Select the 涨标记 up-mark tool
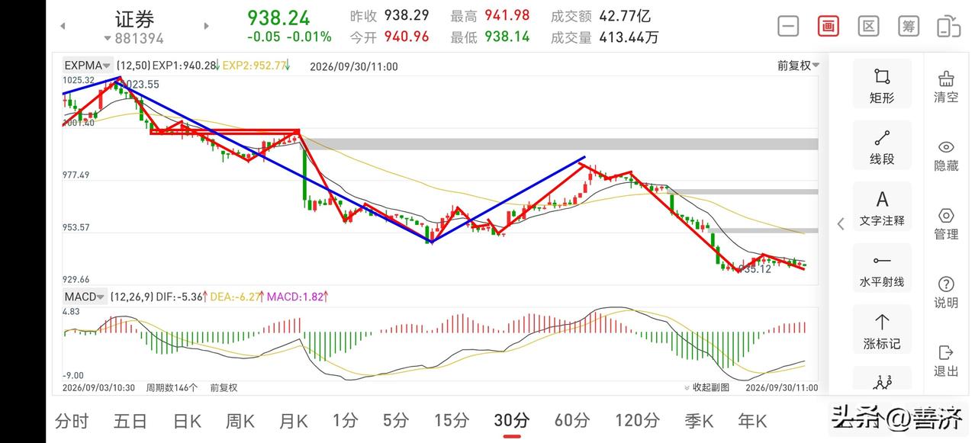This screenshot has height=443, width=975. (x=881, y=330)
